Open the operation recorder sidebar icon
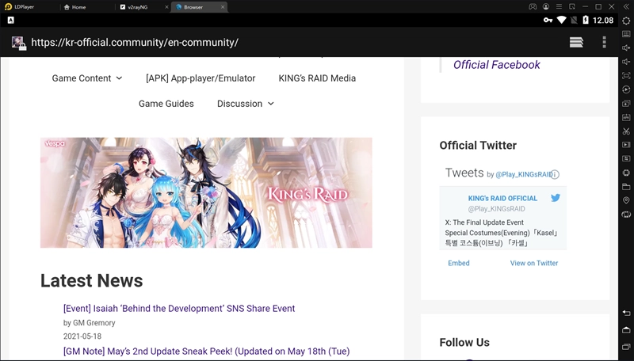Screen dimensions: 634x361 [626, 89]
